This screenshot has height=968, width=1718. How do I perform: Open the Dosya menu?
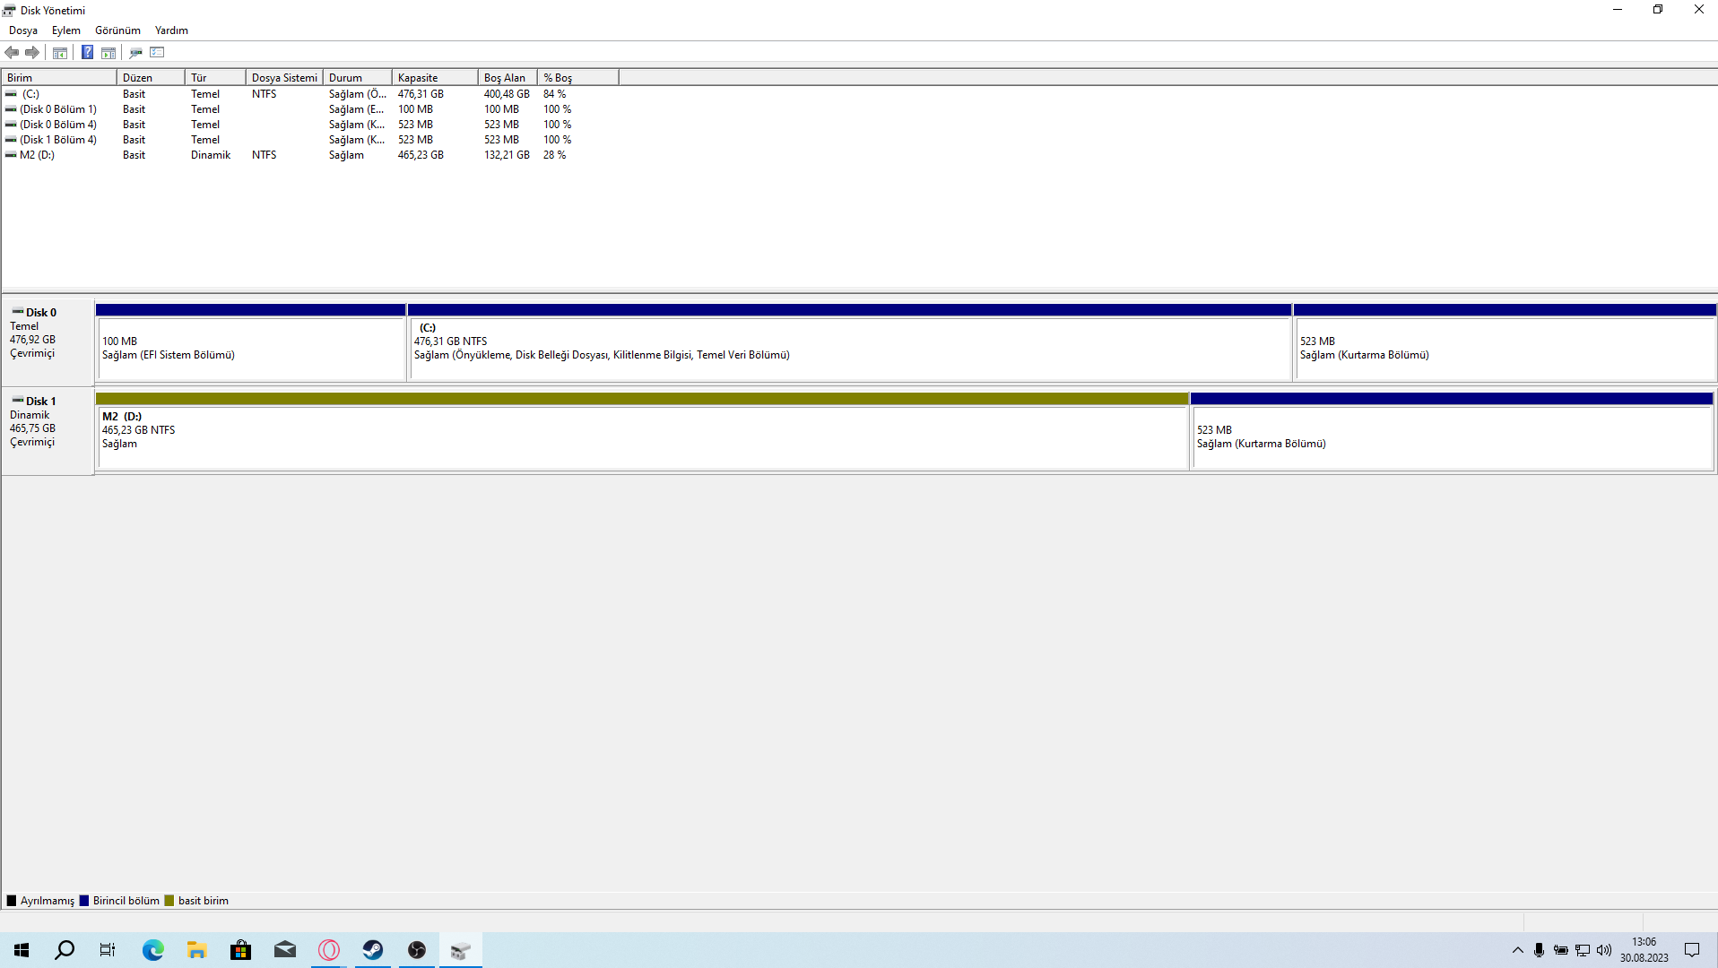click(x=23, y=30)
